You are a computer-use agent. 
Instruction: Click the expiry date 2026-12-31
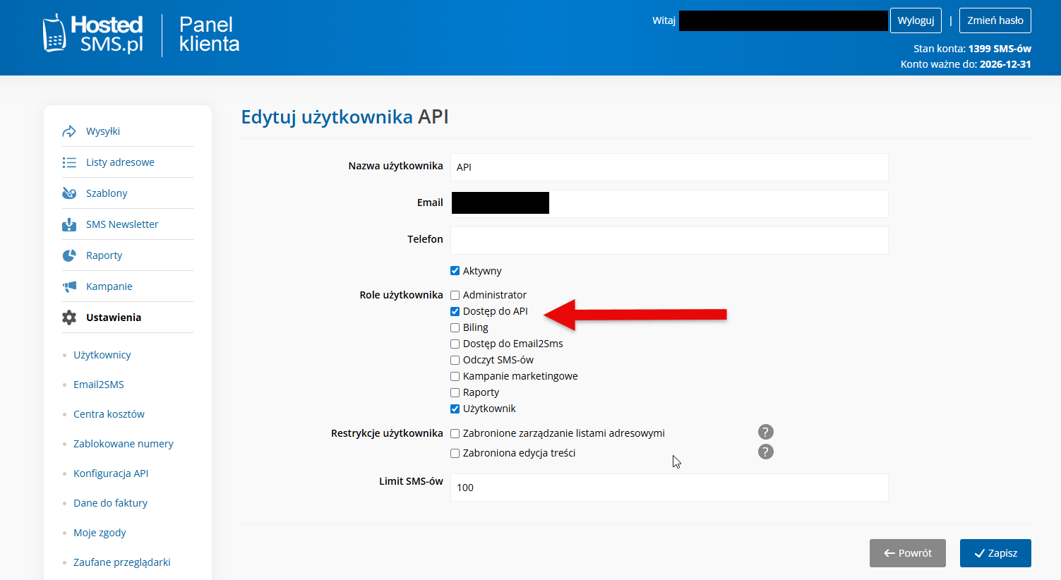(x=1005, y=64)
